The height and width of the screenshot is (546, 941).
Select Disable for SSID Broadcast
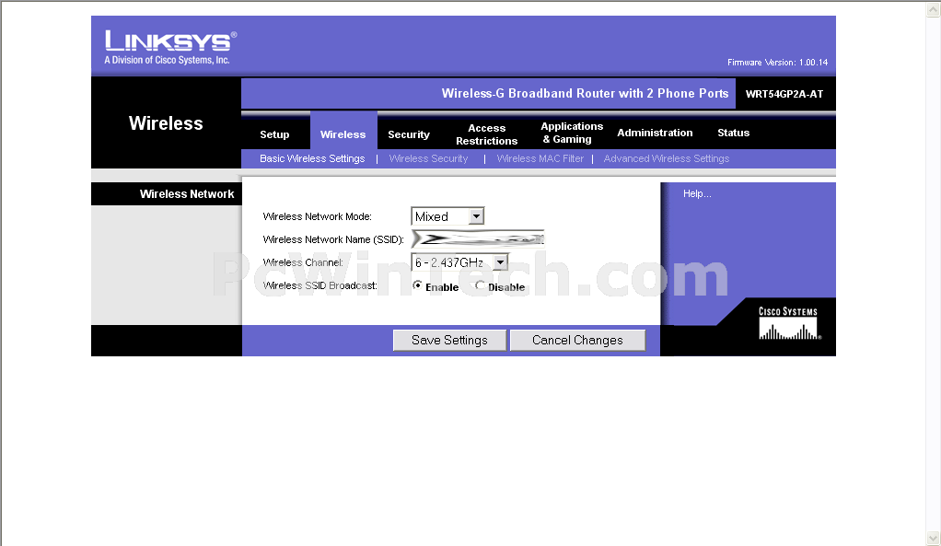click(x=480, y=285)
